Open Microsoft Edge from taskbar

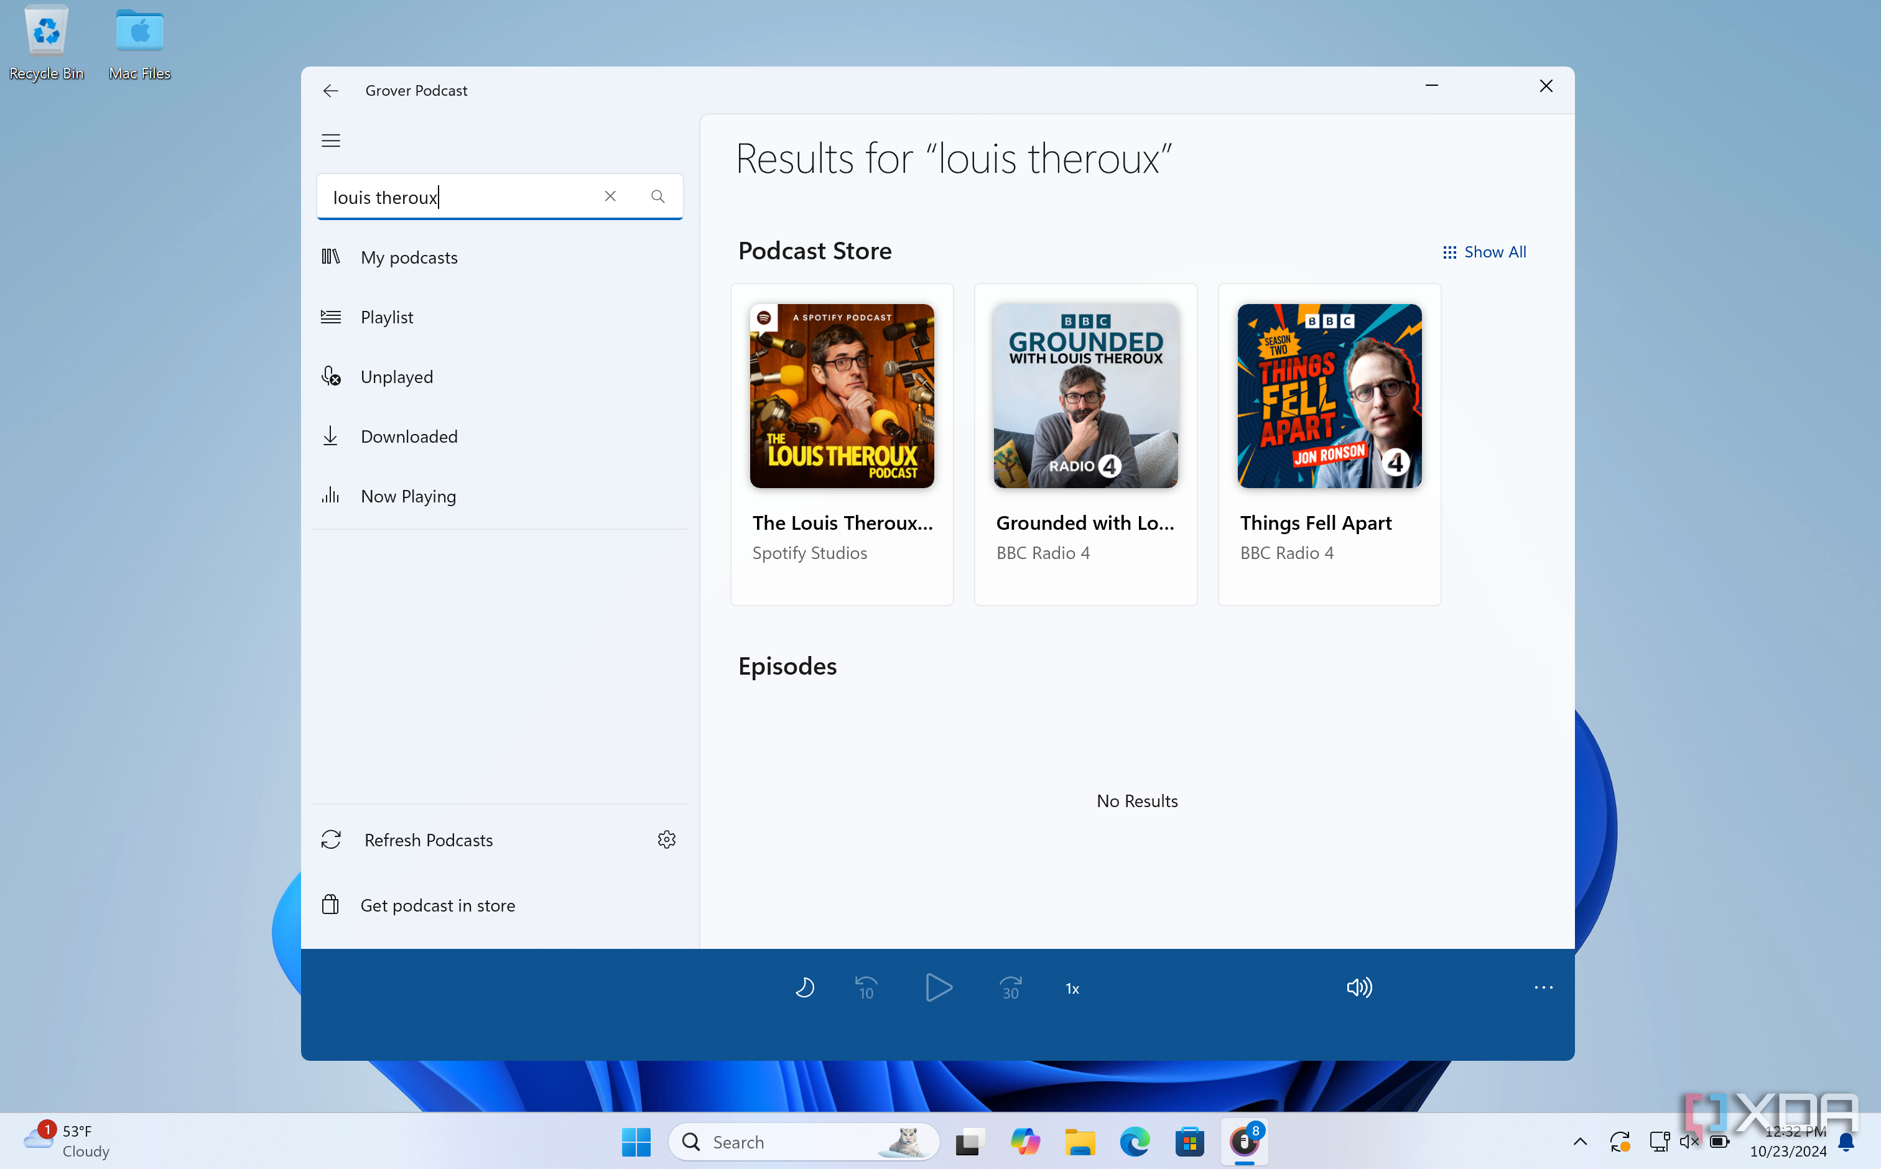[1135, 1142]
